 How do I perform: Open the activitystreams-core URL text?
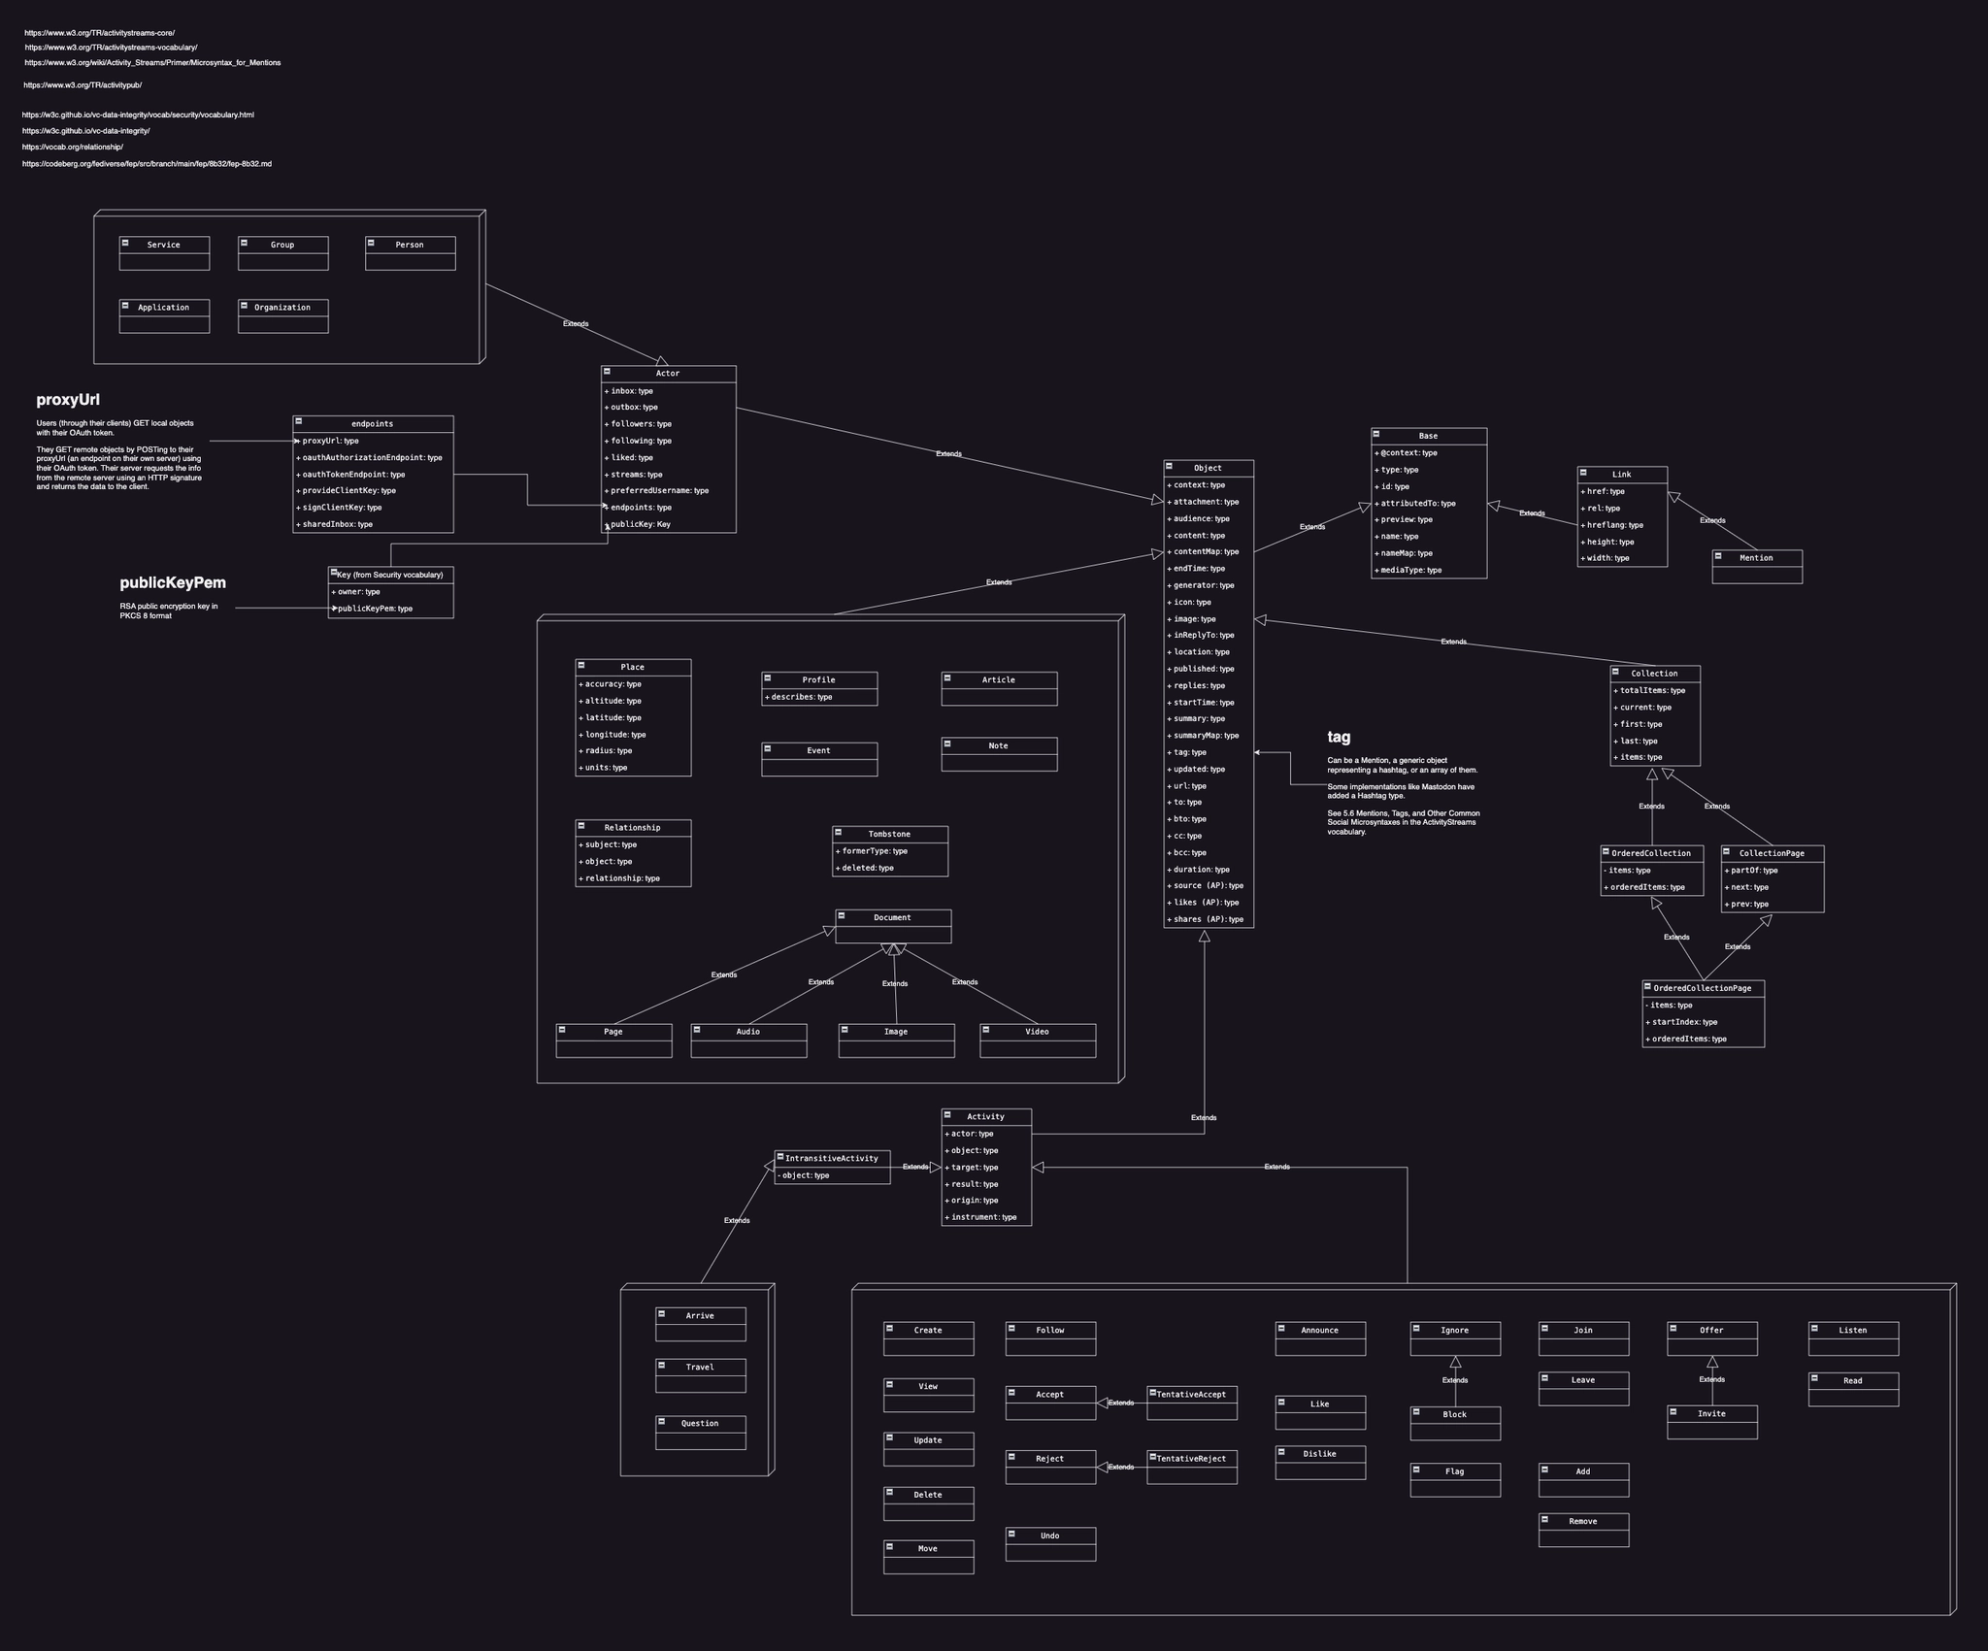pos(100,33)
